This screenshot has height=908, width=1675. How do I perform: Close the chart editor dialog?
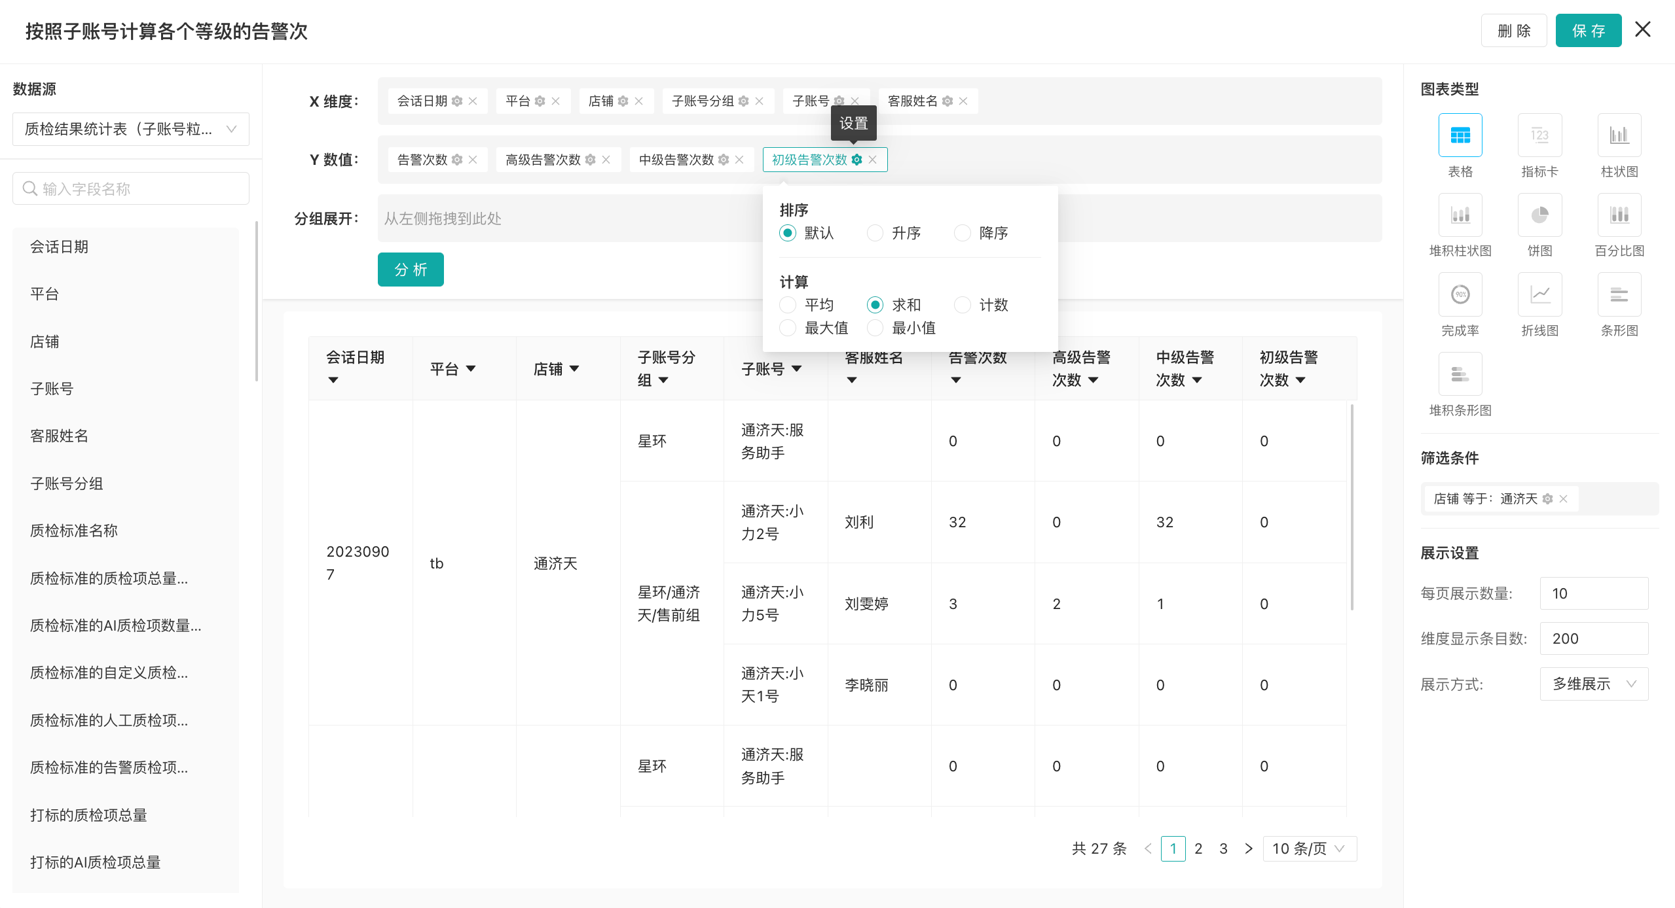[x=1643, y=29]
